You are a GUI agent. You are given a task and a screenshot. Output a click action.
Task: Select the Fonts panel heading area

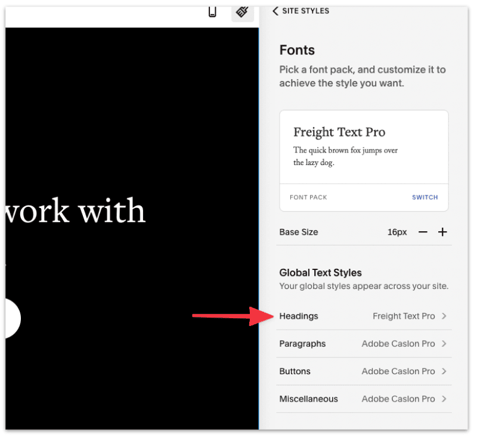[x=296, y=50]
